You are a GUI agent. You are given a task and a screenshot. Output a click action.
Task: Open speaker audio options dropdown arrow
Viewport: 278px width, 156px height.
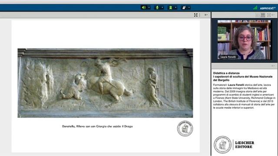click(x=149, y=7)
